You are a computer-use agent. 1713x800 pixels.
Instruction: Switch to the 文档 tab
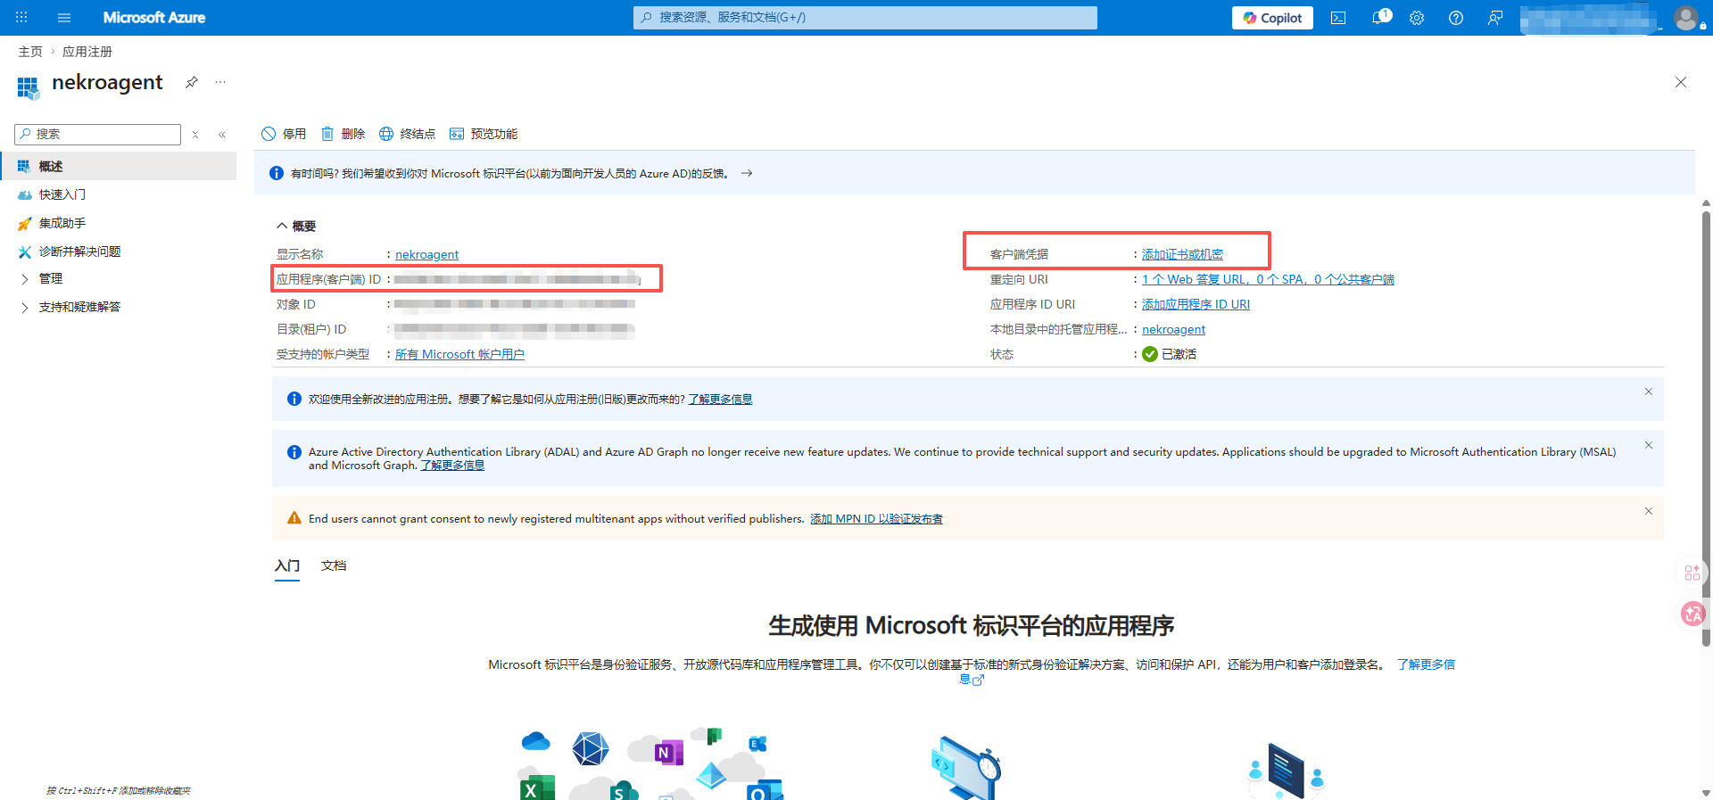pyautogui.click(x=334, y=566)
